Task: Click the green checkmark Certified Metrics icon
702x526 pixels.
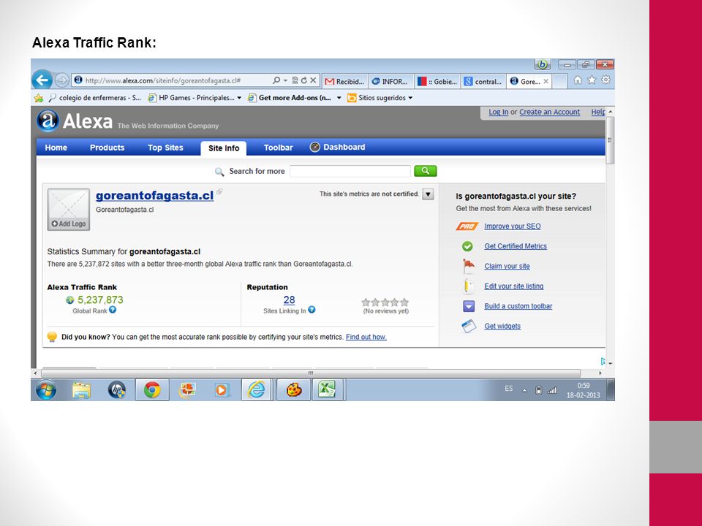Action: coord(467,246)
